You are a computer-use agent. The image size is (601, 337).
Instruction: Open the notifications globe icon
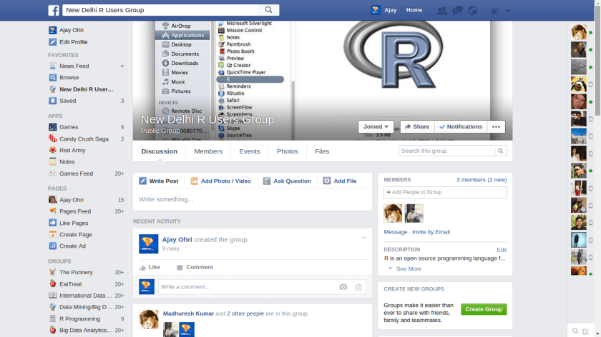coord(473,10)
